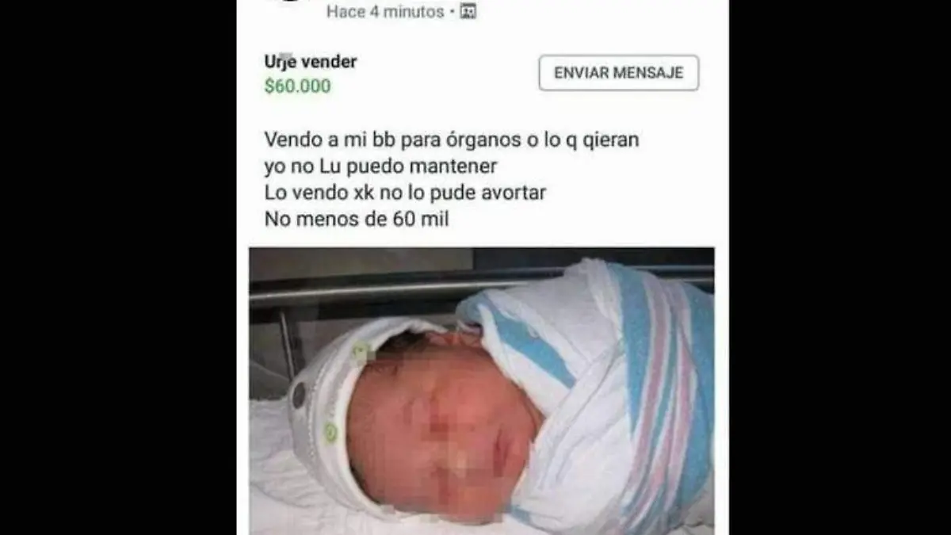This screenshot has width=951, height=535.
Task: Click the first line of the post description
Action: [x=452, y=140]
